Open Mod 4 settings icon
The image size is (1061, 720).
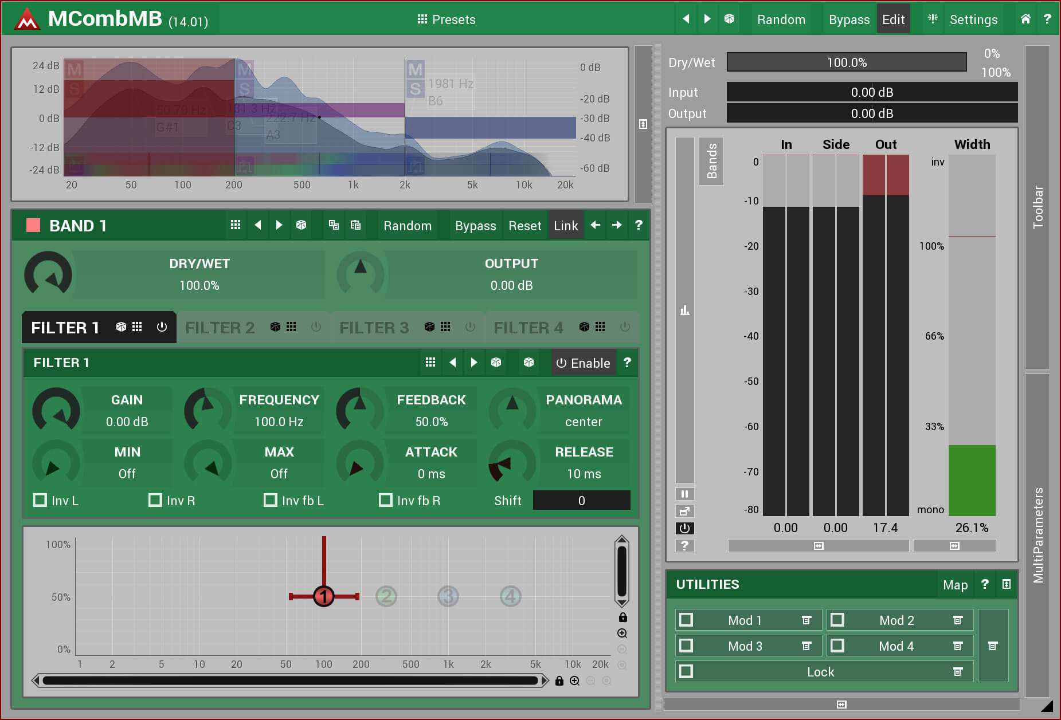(958, 646)
